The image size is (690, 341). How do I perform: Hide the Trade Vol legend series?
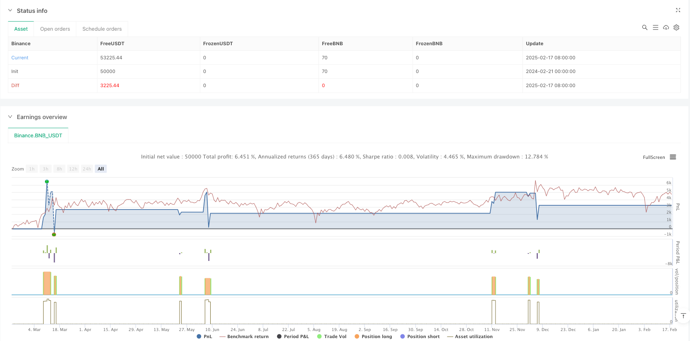pos(331,336)
